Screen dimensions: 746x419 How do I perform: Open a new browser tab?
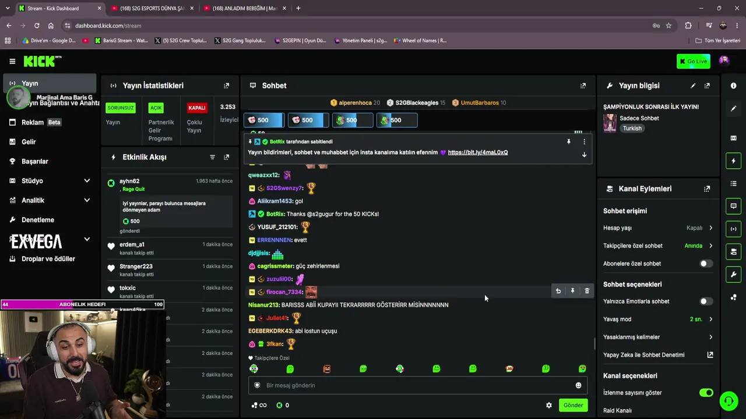point(298,8)
